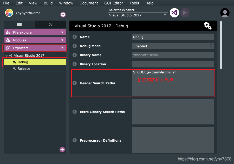Image resolution: width=234 pixels, height=164 pixels.
Task: Open the Window menu
Action: pos(66,3)
